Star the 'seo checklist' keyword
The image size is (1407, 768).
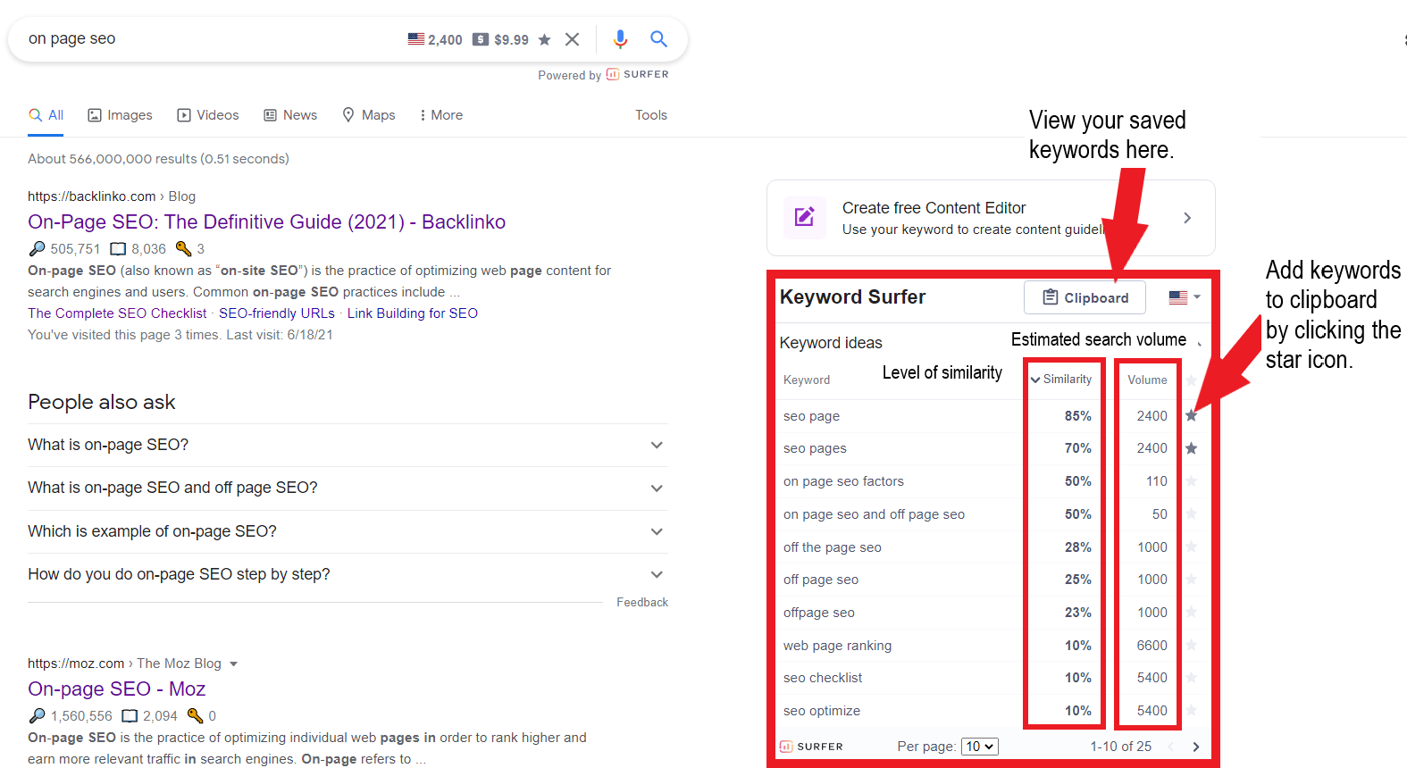click(x=1191, y=678)
